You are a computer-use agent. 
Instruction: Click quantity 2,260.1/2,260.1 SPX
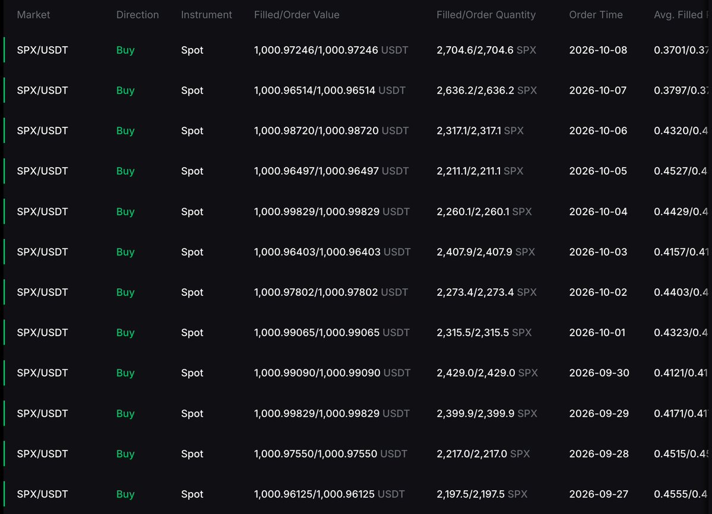coord(484,212)
